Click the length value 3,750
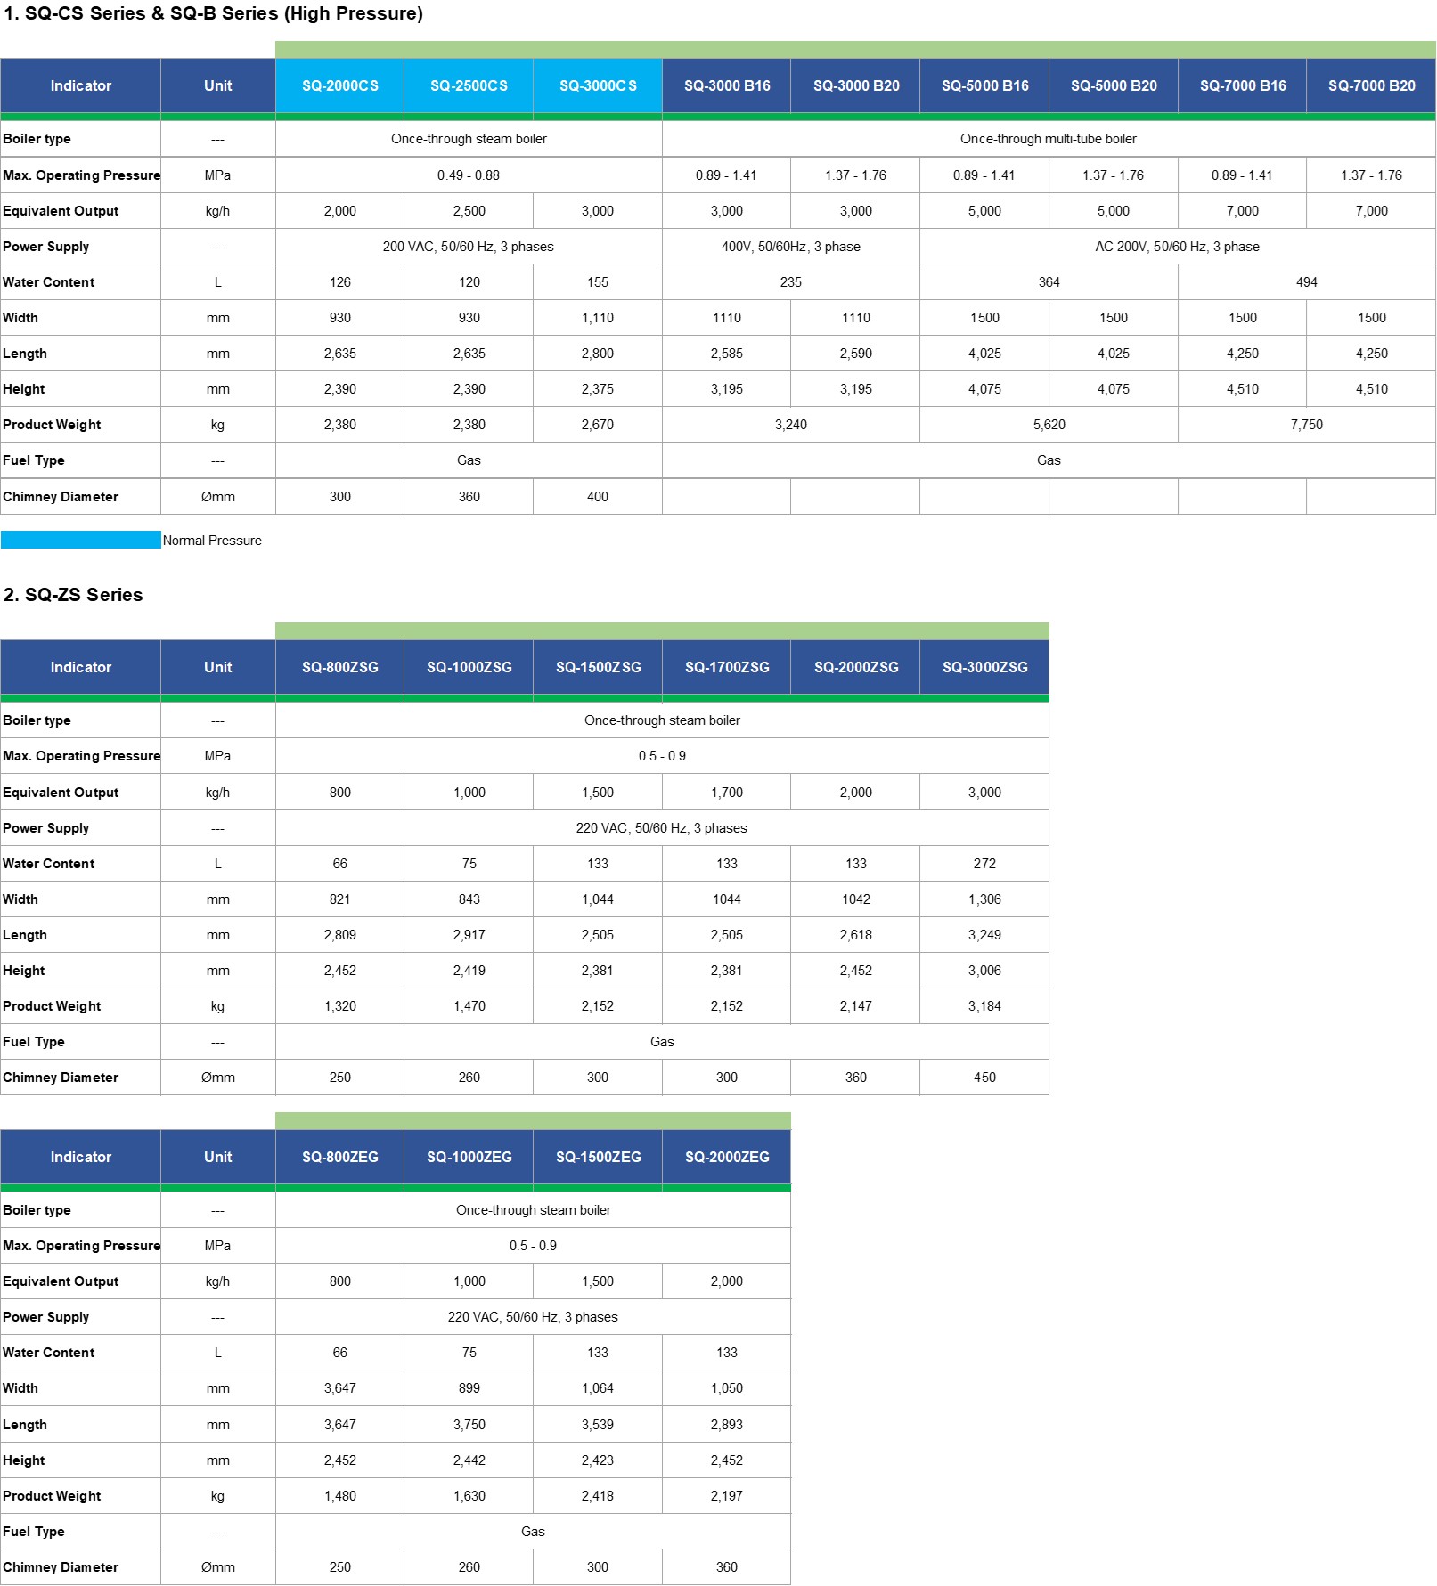This screenshot has width=1437, height=1586. pos(469,1425)
